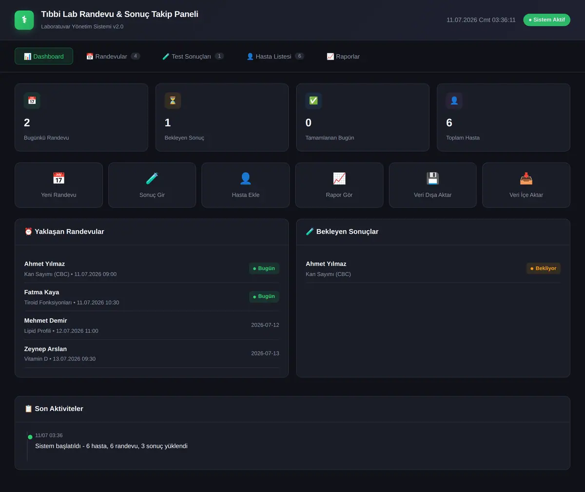The image size is (585, 492).
Task: Click the green medical logo icon
Action: point(24,20)
